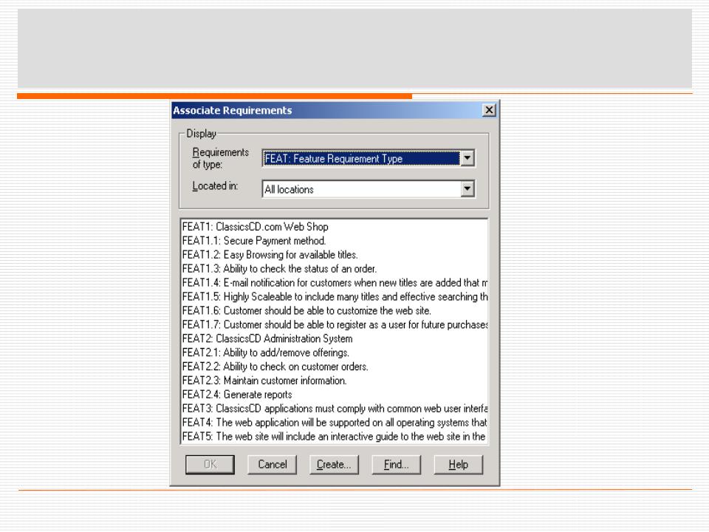Select FEAT1.5: Highly Scaleable row
The width and height of the screenshot is (709, 532).
click(335, 297)
